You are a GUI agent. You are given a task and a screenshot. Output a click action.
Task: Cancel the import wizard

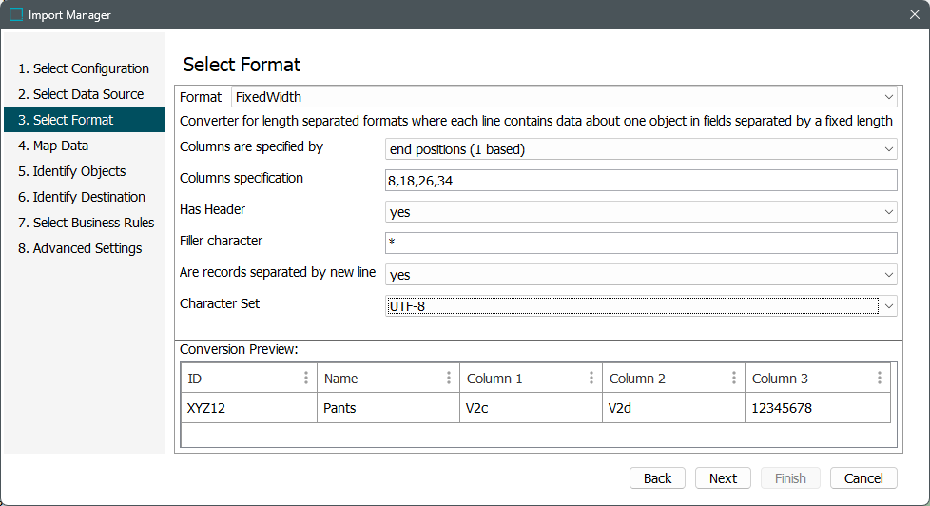863,478
